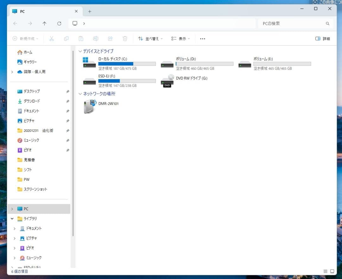The height and width of the screenshot is (279, 342).
Task: Click the Rename icon in the toolbar
Action: (x=96, y=38)
